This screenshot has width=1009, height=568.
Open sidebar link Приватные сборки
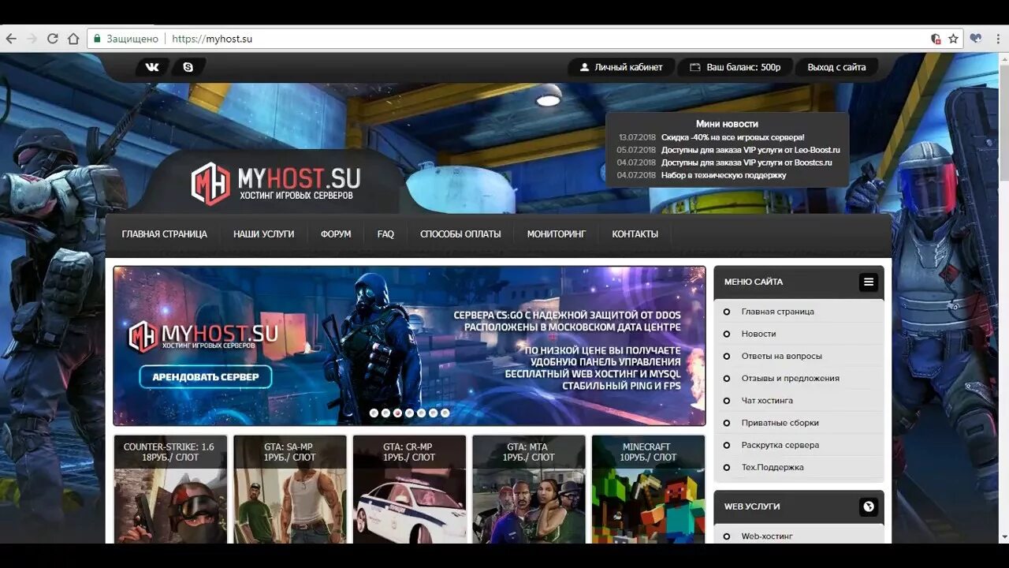click(x=780, y=422)
